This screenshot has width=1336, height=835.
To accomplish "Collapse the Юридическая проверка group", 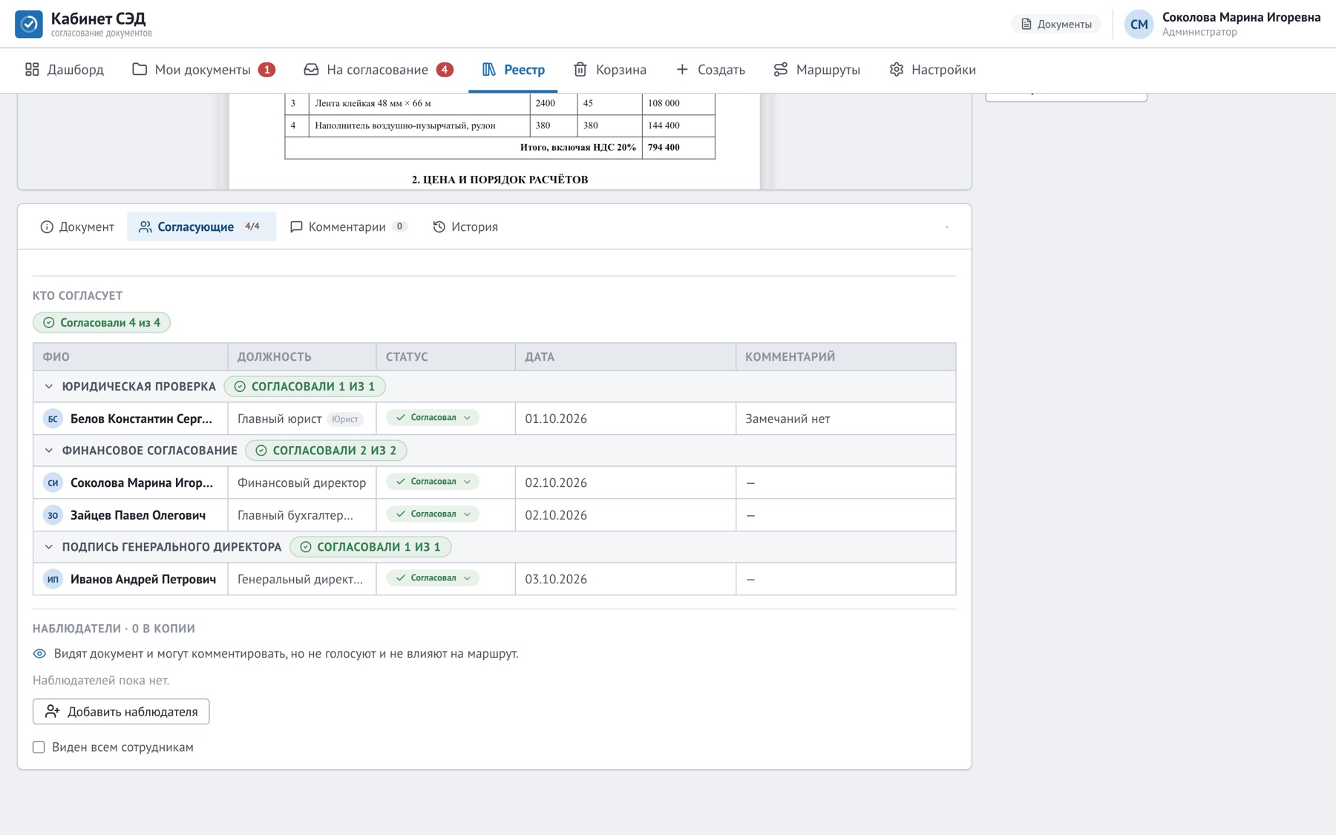I will coord(48,387).
